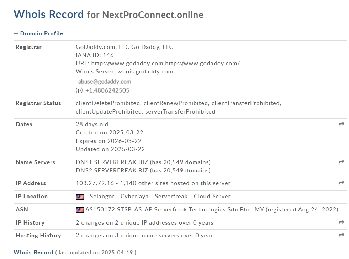Click the clientDeleteProhibited status line

(178, 103)
